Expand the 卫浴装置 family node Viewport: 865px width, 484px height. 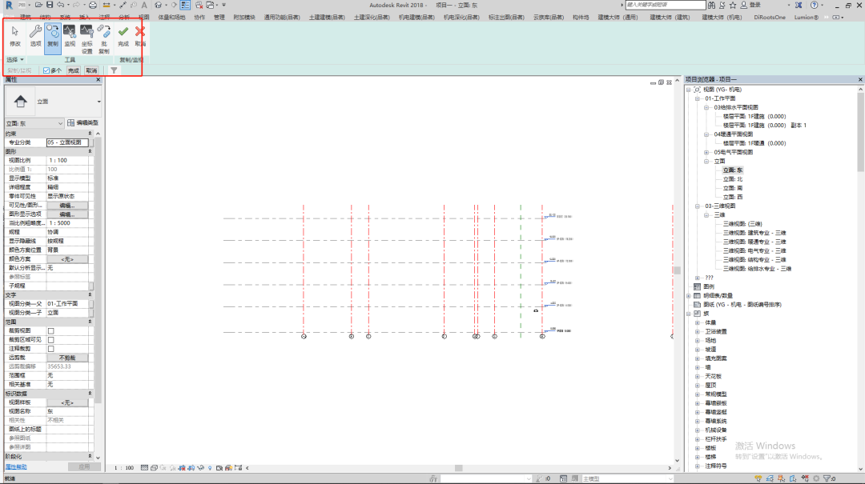(x=698, y=332)
